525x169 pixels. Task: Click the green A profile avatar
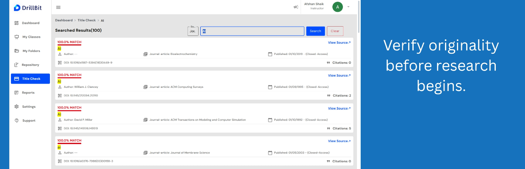click(x=337, y=7)
